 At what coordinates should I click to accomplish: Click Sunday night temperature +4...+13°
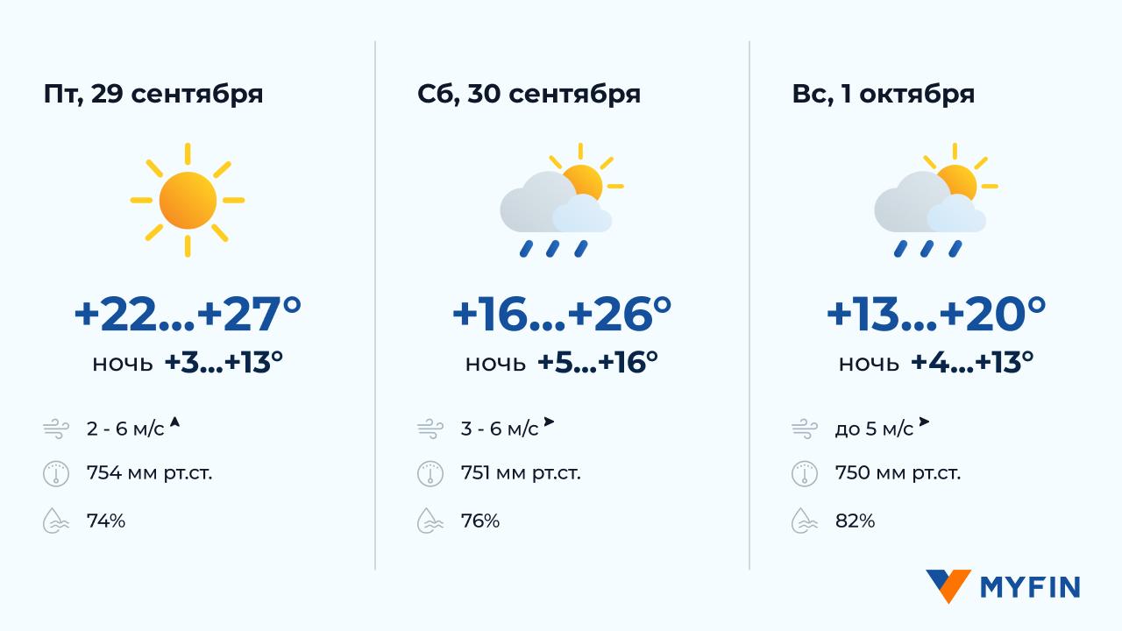972,362
